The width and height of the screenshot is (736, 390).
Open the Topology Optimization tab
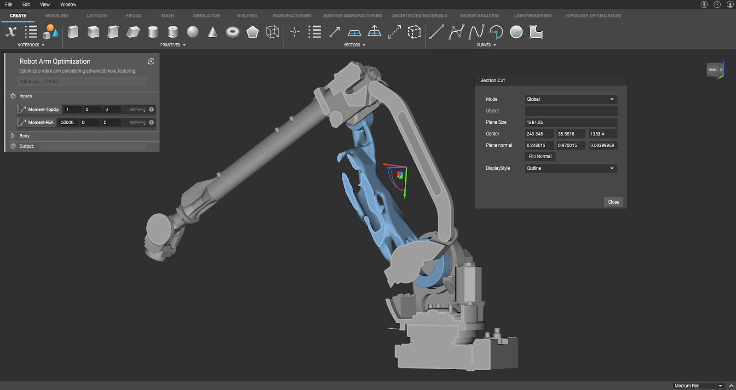coord(592,16)
